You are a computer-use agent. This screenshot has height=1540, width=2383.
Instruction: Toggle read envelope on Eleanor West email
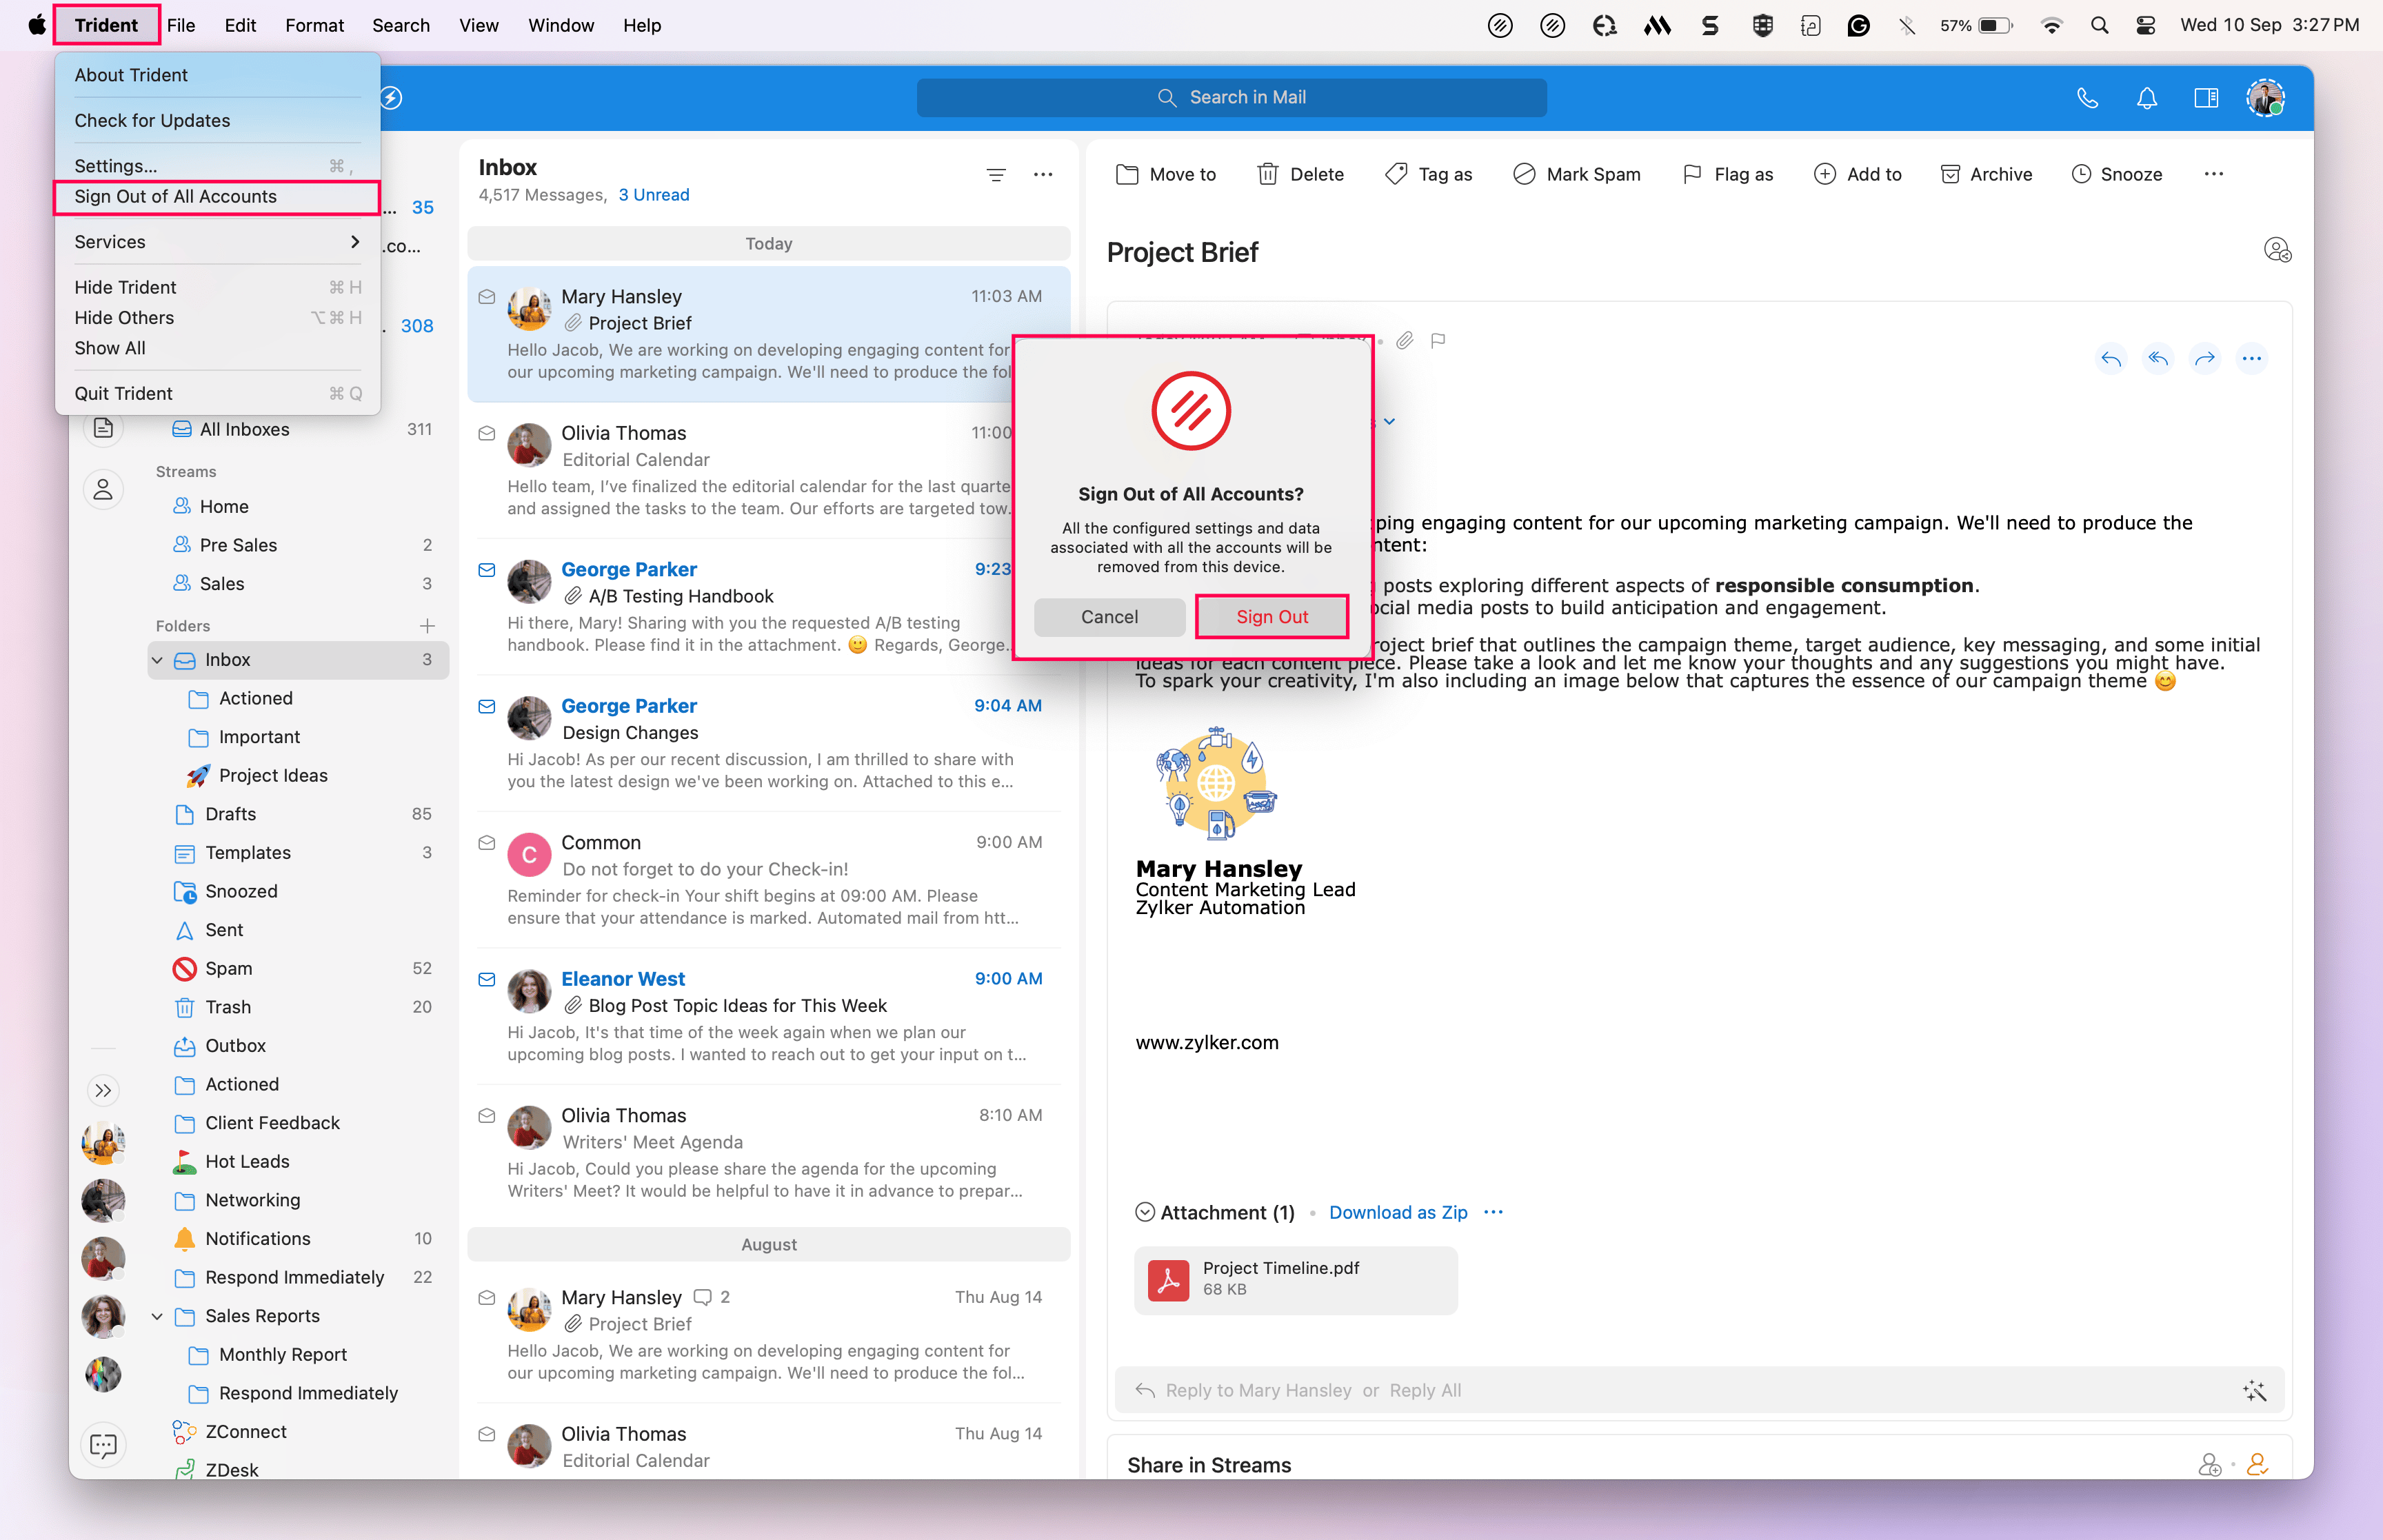tap(487, 979)
